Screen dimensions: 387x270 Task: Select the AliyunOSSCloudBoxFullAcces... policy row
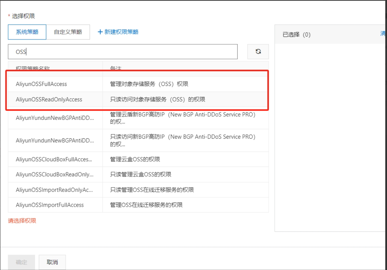pos(138,159)
